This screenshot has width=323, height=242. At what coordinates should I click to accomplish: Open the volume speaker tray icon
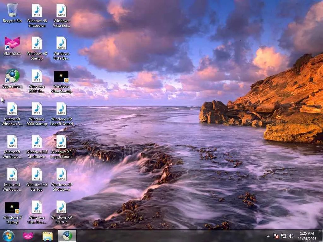click(x=291, y=236)
